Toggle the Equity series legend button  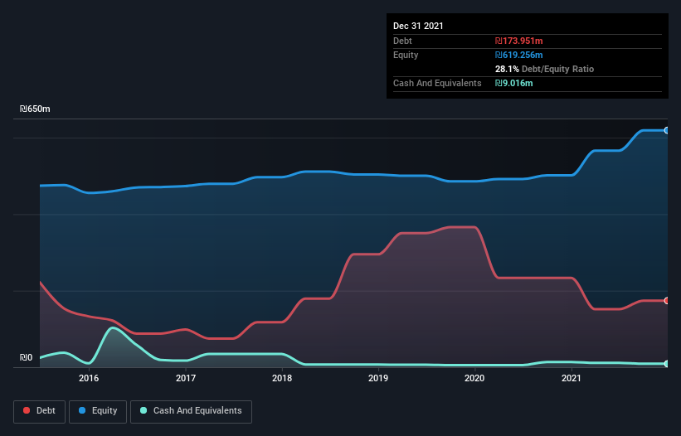click(98, 411)
